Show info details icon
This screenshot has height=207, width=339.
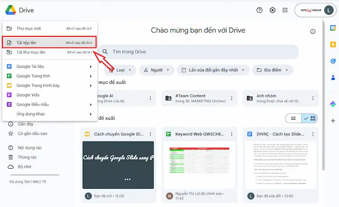point(313,32)
